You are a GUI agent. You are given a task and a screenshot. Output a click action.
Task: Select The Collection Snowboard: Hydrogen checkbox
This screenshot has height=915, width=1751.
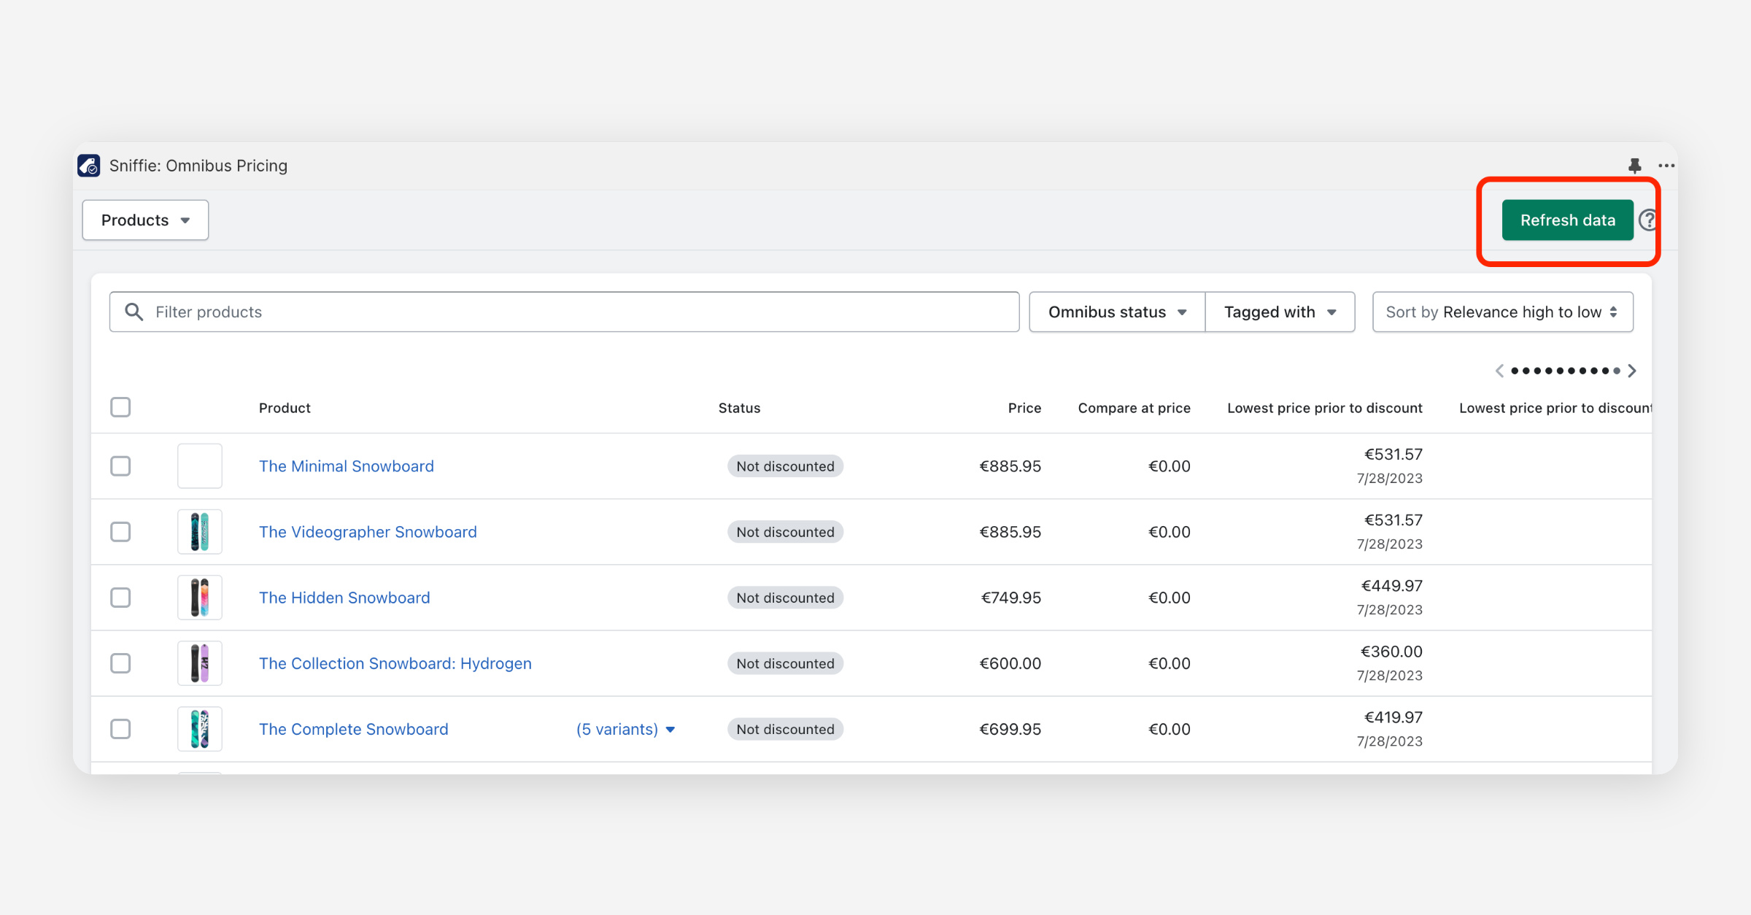[x=120, y=663]
